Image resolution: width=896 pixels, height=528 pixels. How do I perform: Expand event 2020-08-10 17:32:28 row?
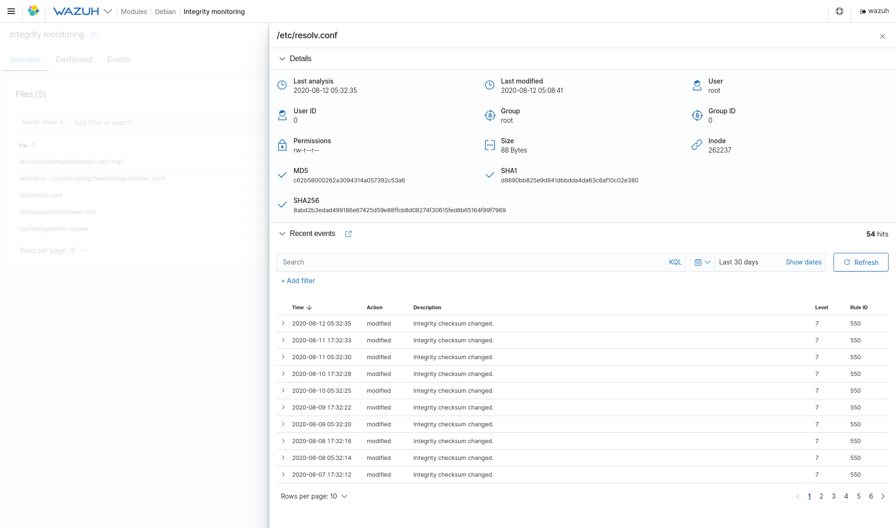283,374
